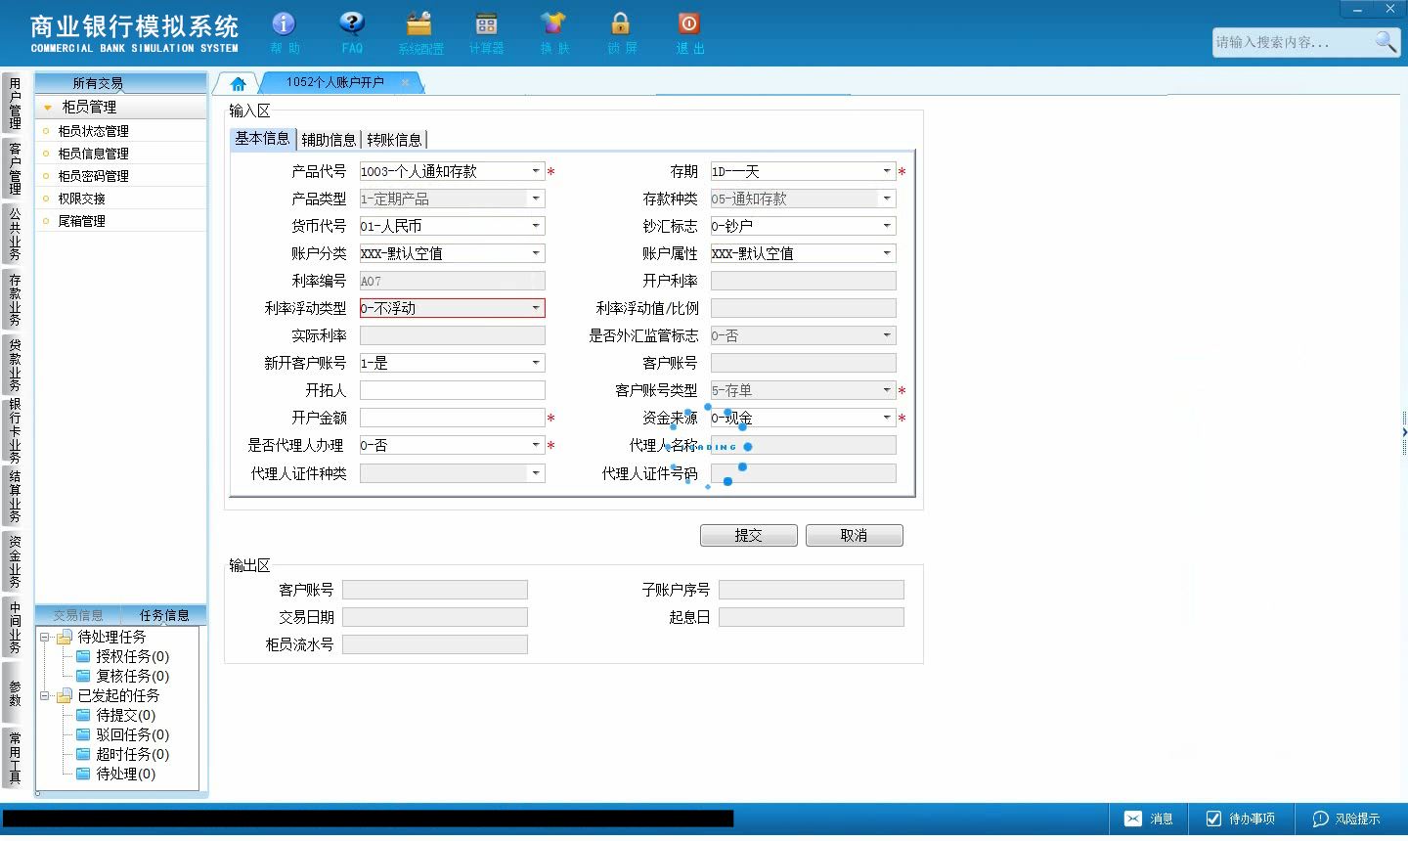Screen dimensions: 1408x841
Task: Open the 账户属性 dropdown
Action: pyautogui.click(x=887, y=253)
